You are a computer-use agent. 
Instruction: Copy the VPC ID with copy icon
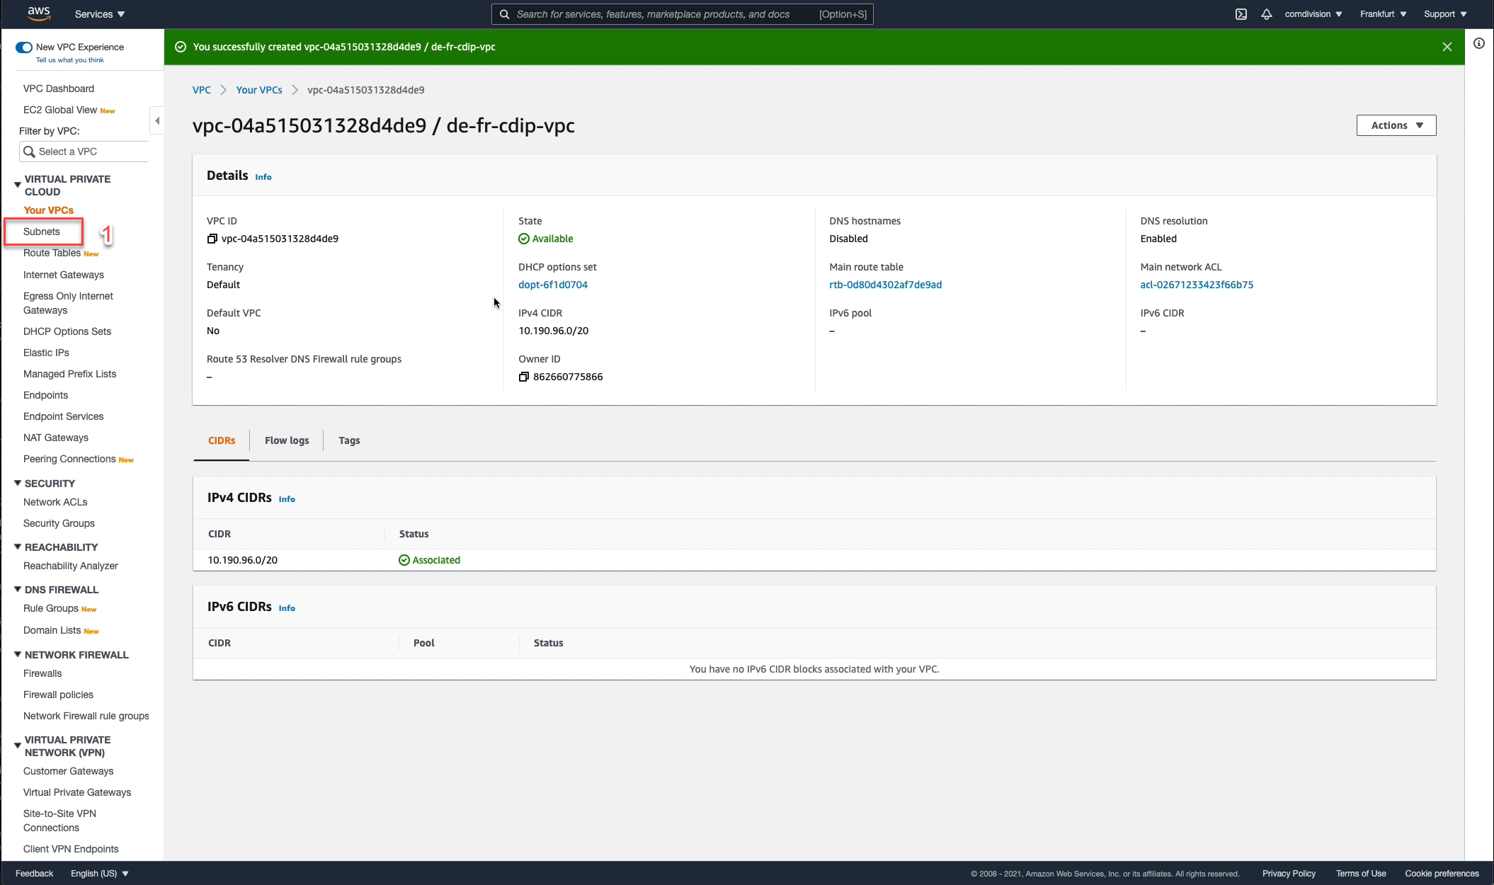click(x=212, y=239)
